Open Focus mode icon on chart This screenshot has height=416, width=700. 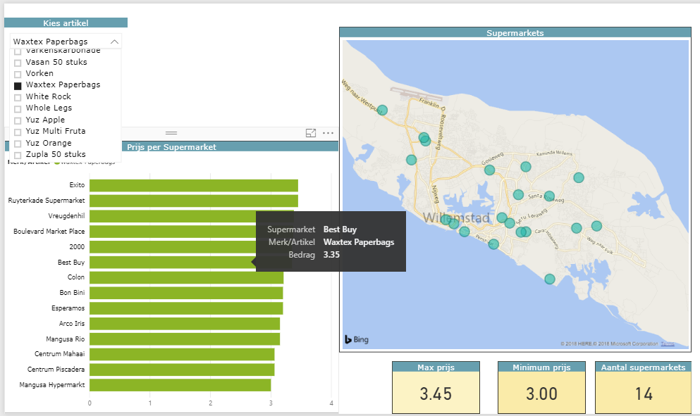coord(311,133)
